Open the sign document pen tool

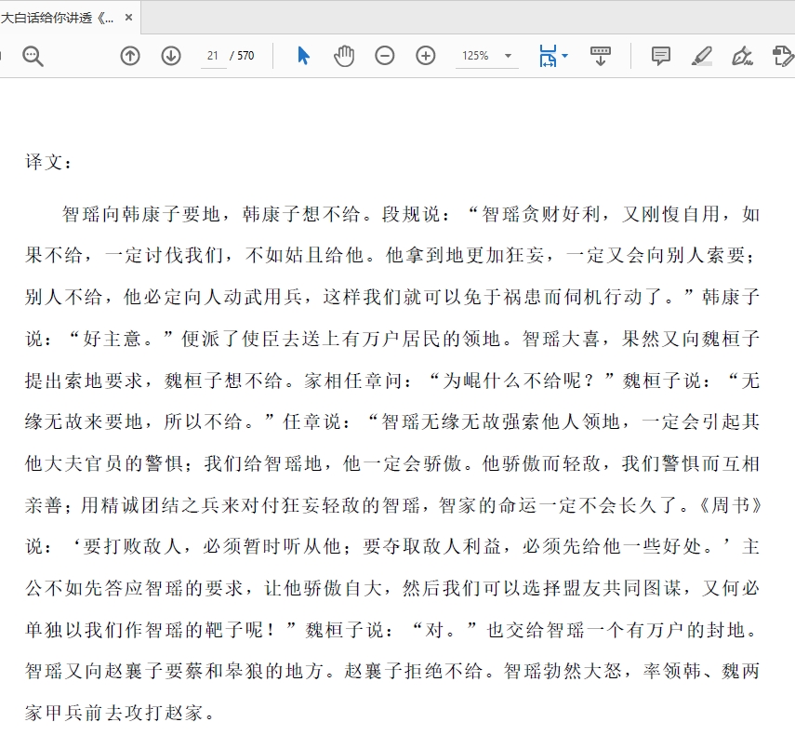(742, 56)
